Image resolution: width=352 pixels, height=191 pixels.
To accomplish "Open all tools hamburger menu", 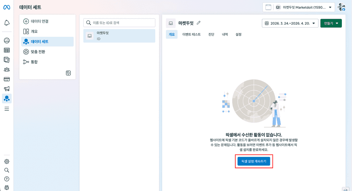I will [x=7, y=109].
